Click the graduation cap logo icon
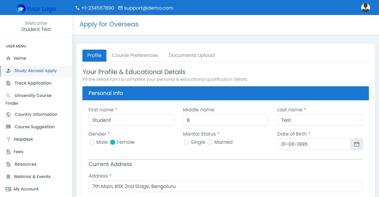This screenshot has width=379, height=197. [x=21, y=9]
